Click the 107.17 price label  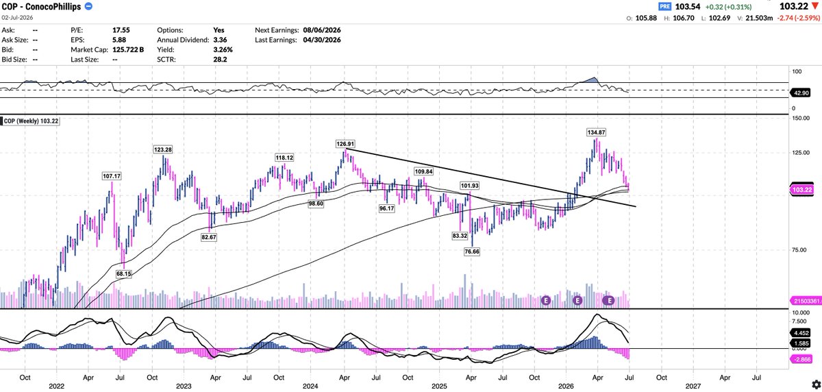[x=111, y=176]
